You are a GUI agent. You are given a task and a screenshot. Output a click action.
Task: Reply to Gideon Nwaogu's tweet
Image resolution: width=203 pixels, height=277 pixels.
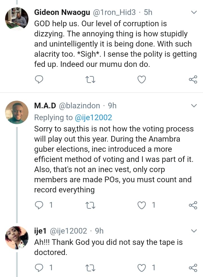[x=38, y=80]
